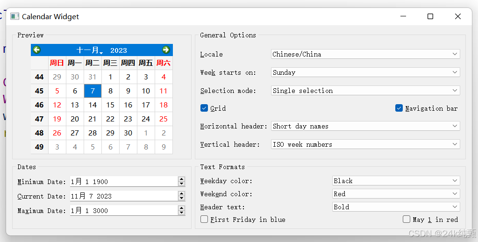Select November 13 in the calendar
Image resolution: width=478 pixels, height=242 pixels.
[75, 105]
